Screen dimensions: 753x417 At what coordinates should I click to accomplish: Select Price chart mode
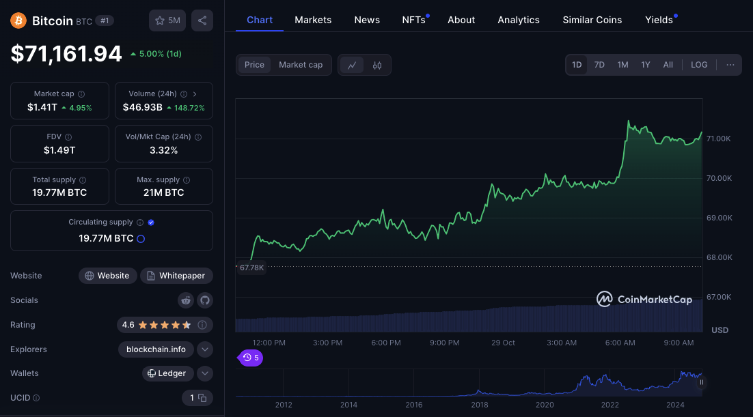point(254,65)
